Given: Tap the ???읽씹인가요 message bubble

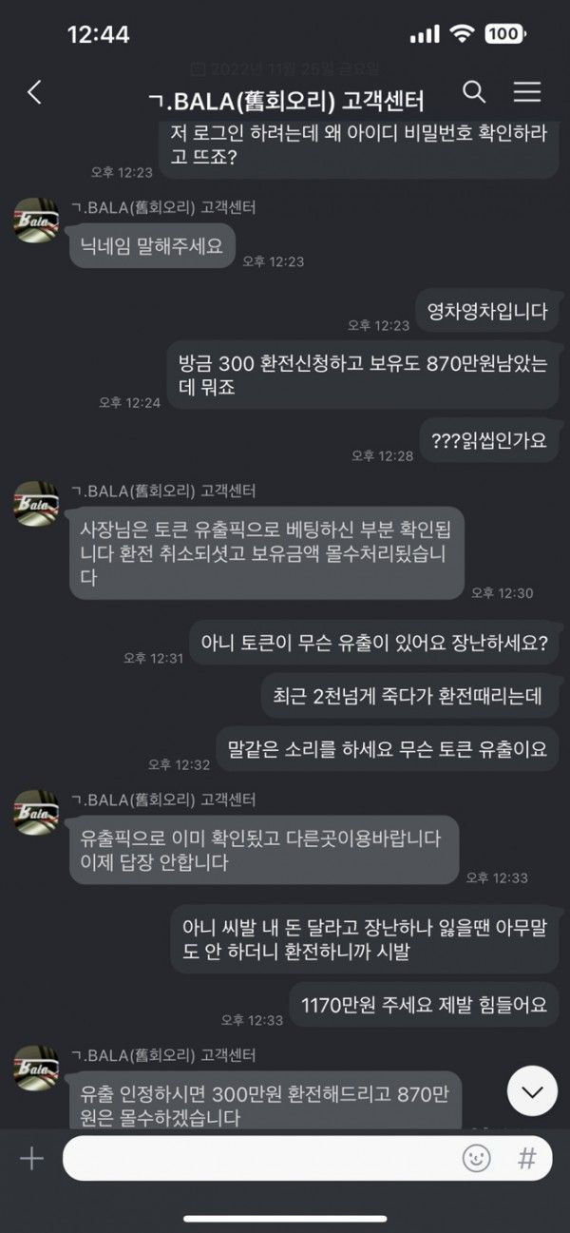Looking at the screenshot, I should click(x=490, y=440).
